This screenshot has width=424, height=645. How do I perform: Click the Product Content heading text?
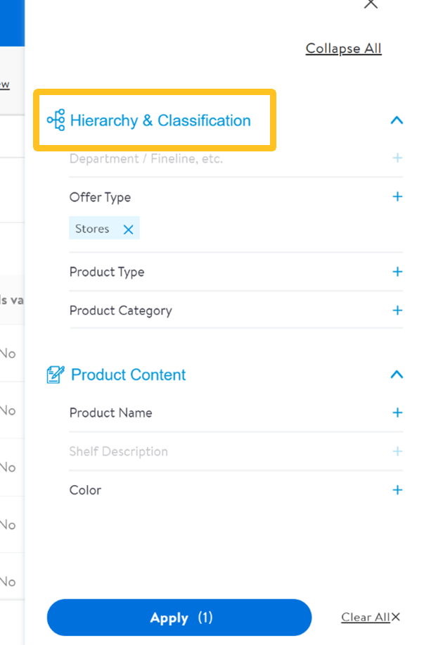[x=129, y=375]
